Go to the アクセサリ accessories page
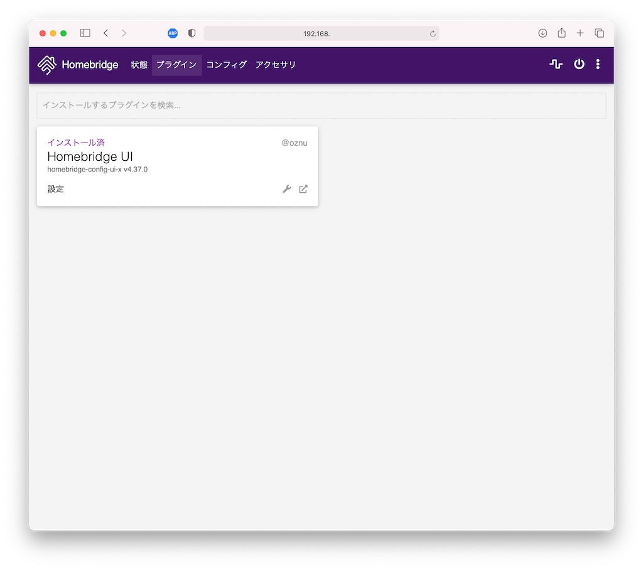643x569 pixels. coord(276,65)
